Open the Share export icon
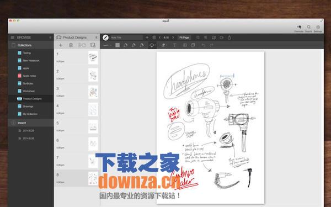 click(229, 38)
